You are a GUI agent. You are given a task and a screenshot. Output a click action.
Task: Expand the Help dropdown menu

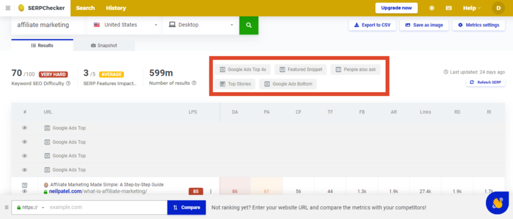[x=472, y=8]
